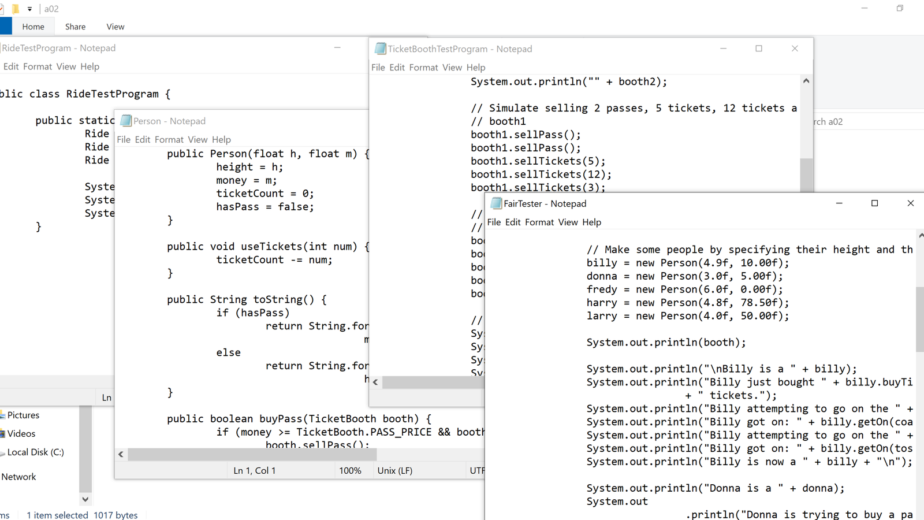Select Share tab in File Explorer ribbon
This screenshot has width=924, height=520.
pyautogui.click(x=75, y=27)
